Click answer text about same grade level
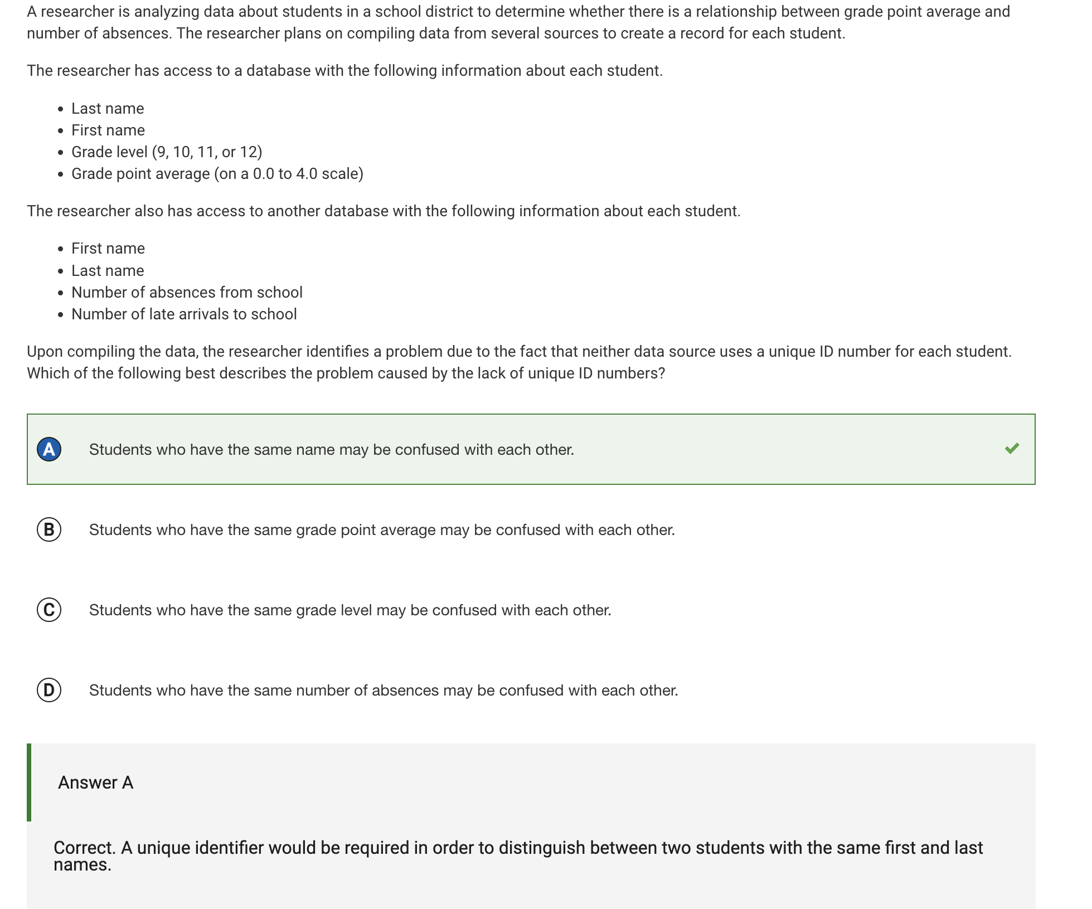Image resolution: width=1092 pixels, height=909 pixels. coord(350,610)
